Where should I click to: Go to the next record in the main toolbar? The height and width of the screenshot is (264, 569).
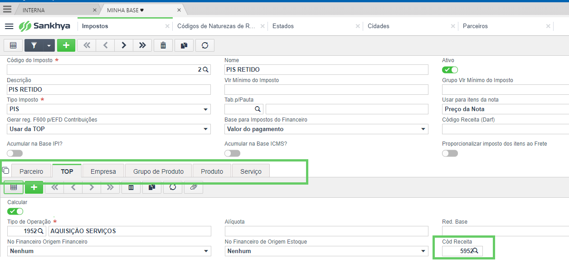pyautogui.click(x=124, y=45)
